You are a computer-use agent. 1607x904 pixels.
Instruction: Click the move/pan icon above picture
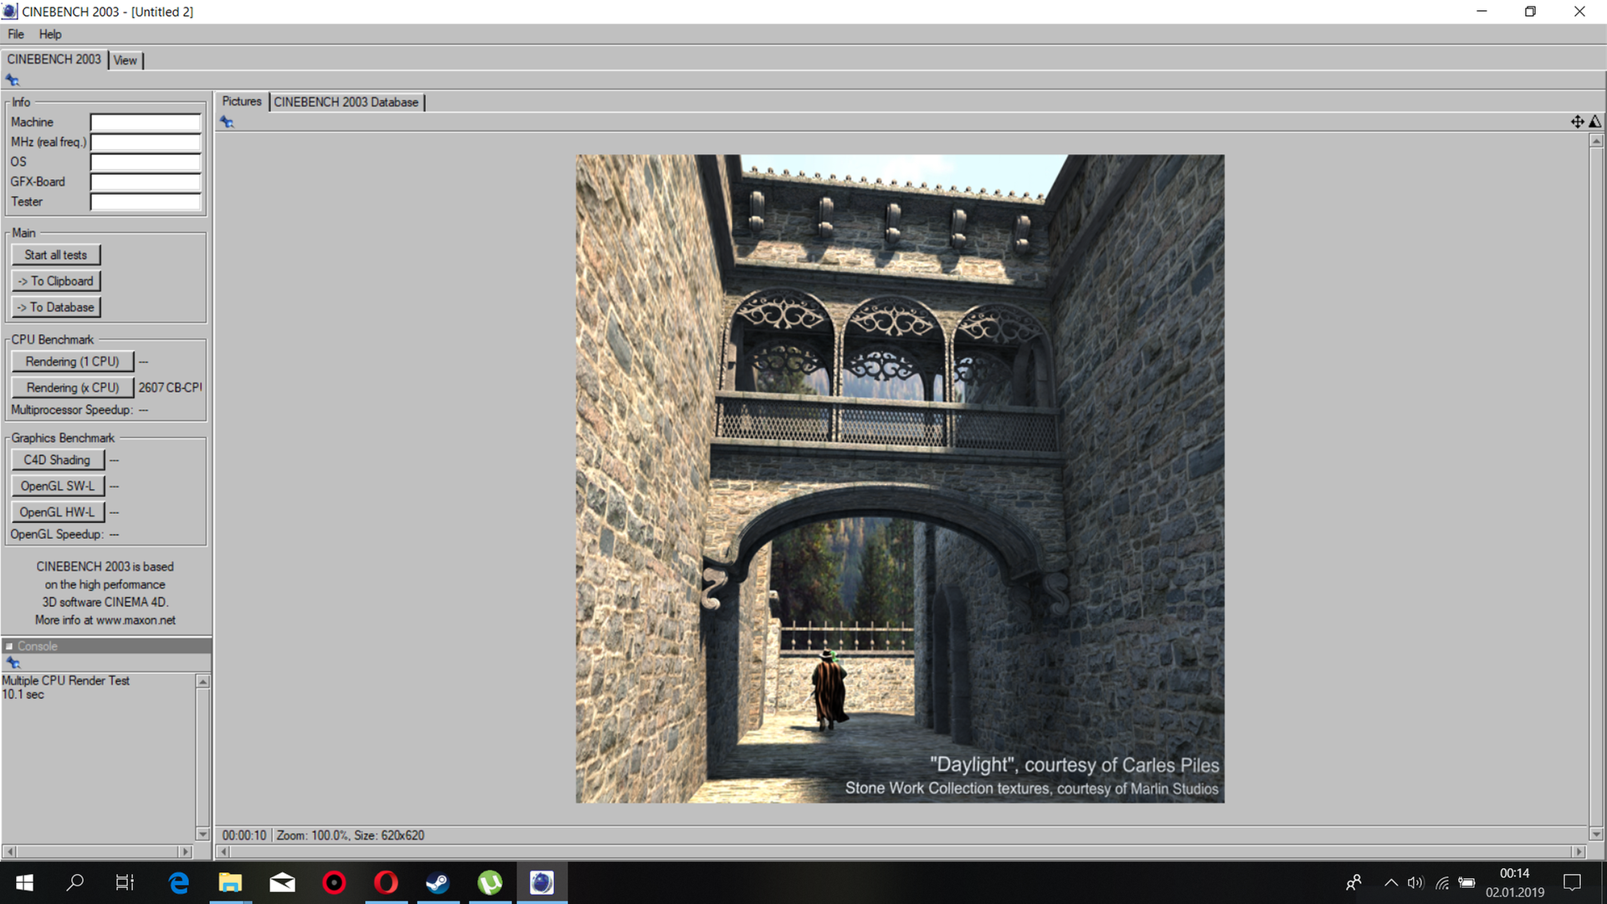pos(1577,122)
